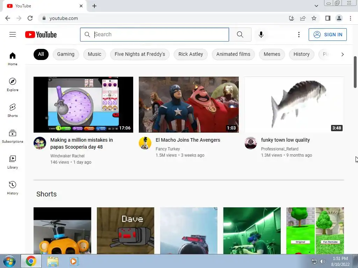Viewport: 358px width, 268px height.
Task: Open funky town low quality title
Action: click(x=285, y=140)
